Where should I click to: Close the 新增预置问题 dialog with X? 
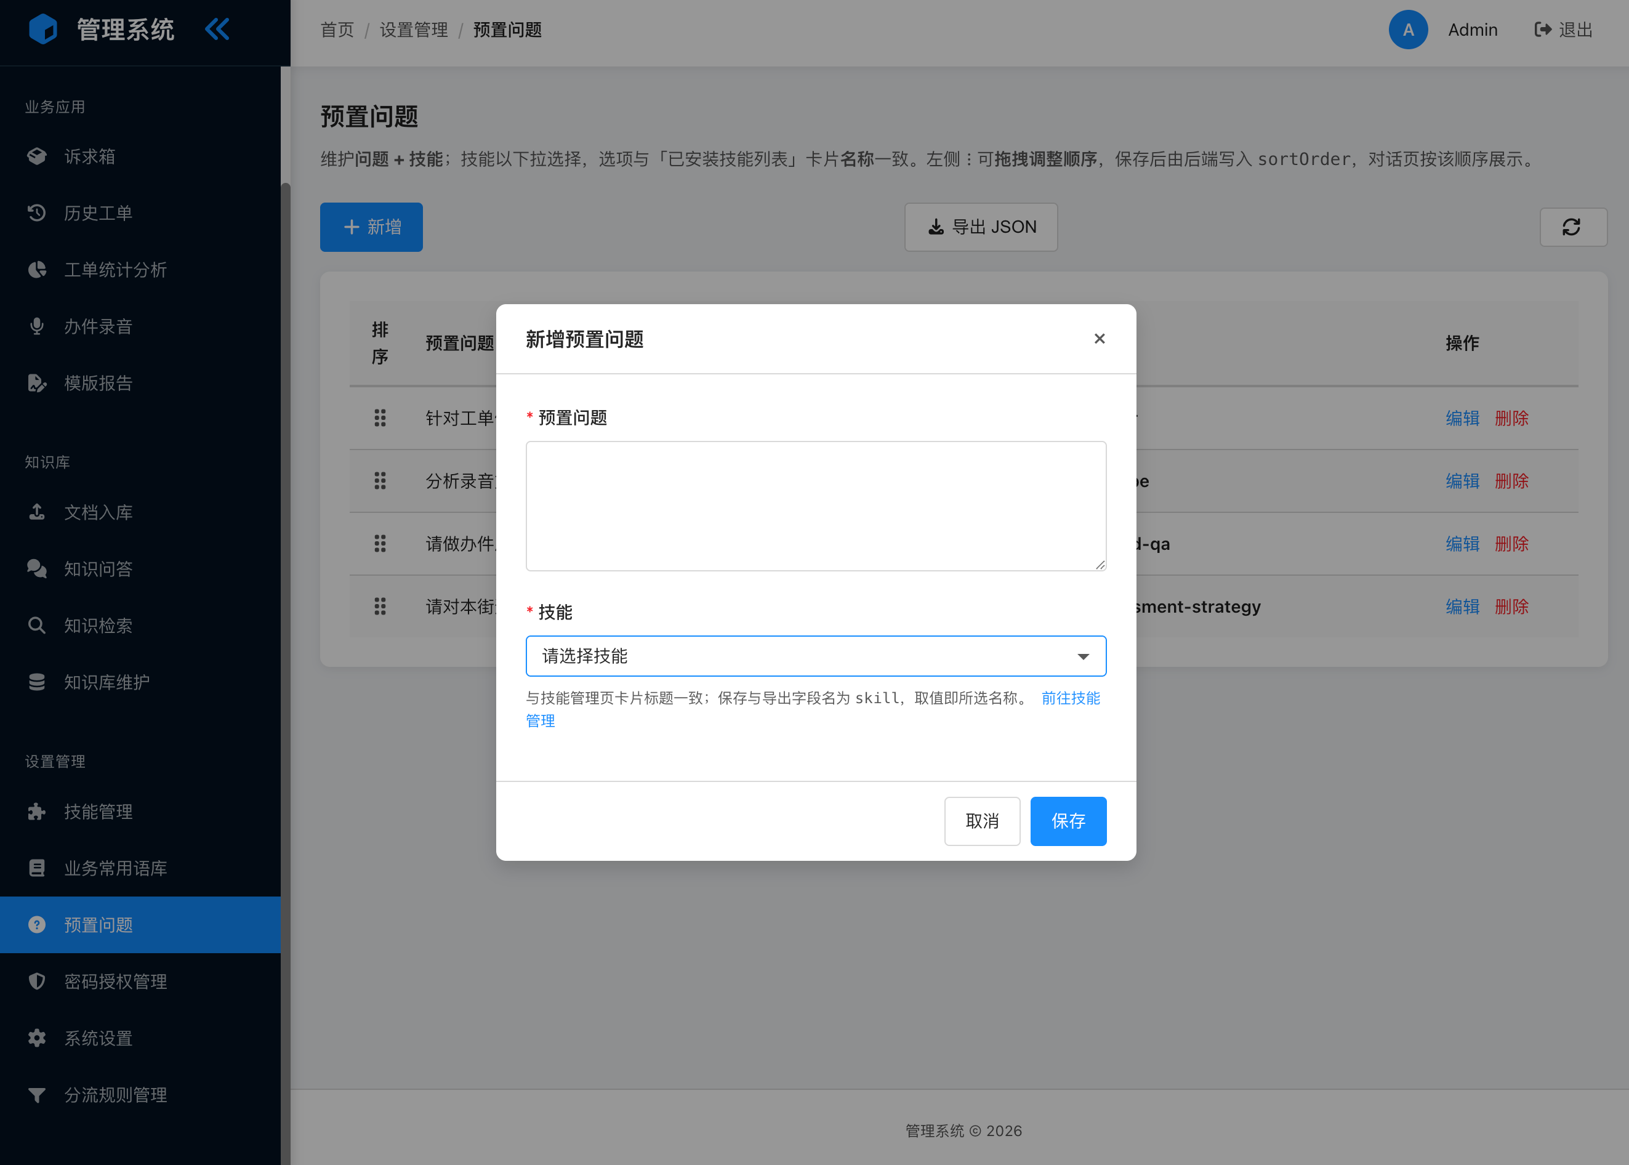(1100, 339)
